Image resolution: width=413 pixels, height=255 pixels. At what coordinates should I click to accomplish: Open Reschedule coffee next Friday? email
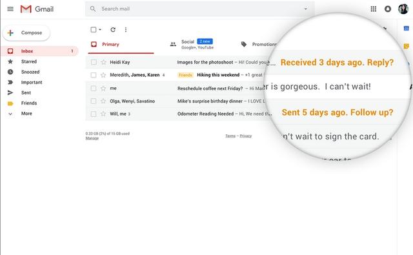click(210, 88)
